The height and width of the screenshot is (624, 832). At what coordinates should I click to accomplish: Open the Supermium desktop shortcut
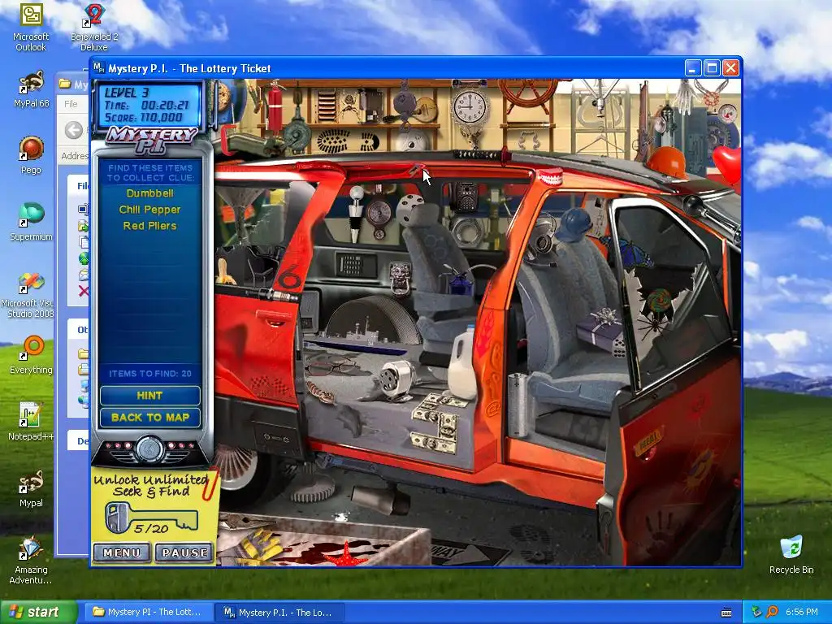[x=31, y=222]
